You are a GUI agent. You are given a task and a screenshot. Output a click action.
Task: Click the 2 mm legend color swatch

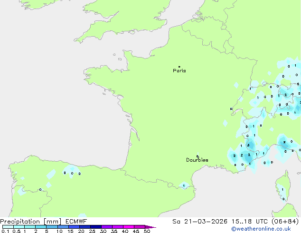(x=41, y=227)
